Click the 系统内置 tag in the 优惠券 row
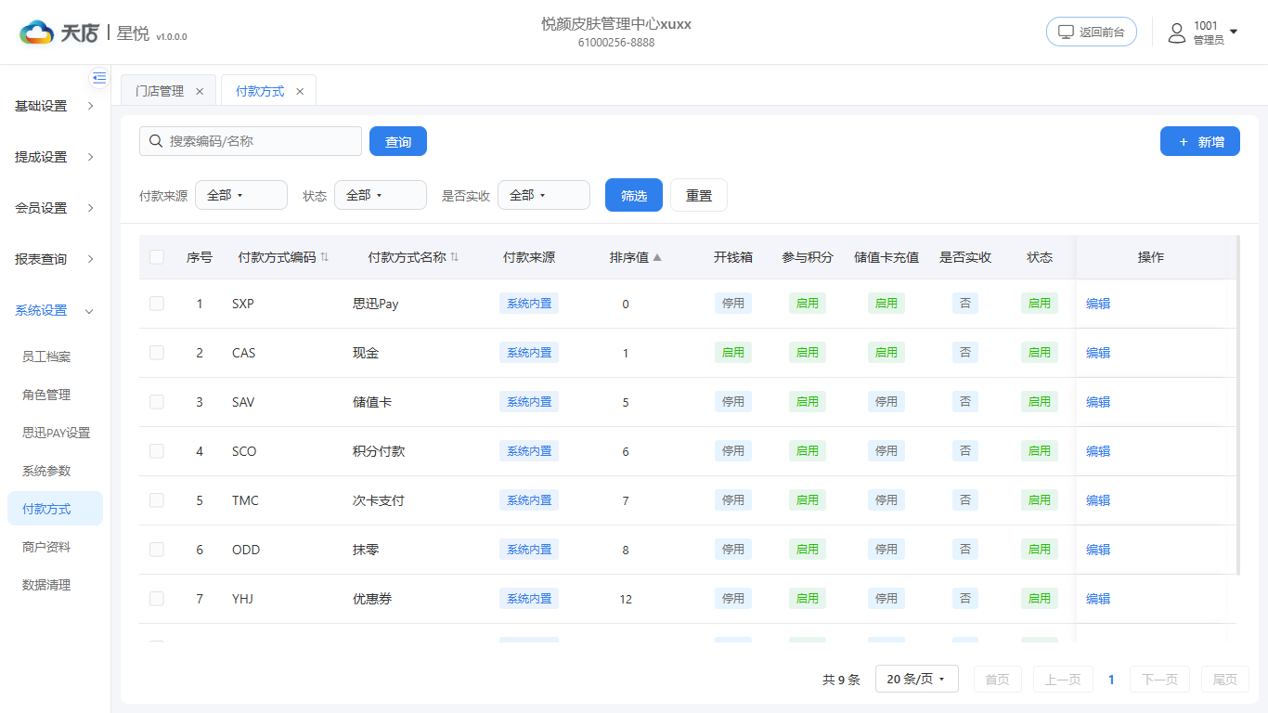This screenshot has height=713, width=1268. (529, 599)
